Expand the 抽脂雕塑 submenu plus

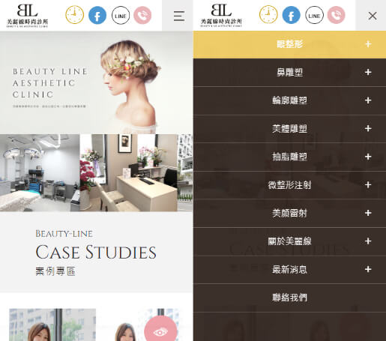click(x=368, y=157)
